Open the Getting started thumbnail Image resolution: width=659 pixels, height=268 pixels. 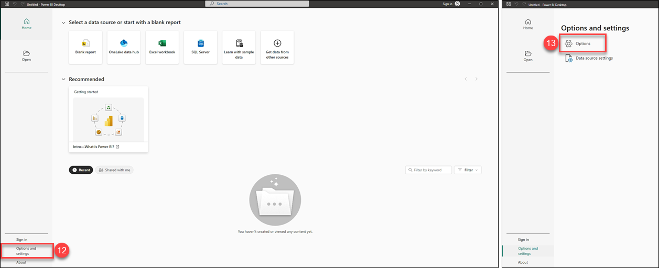(109, 120)
